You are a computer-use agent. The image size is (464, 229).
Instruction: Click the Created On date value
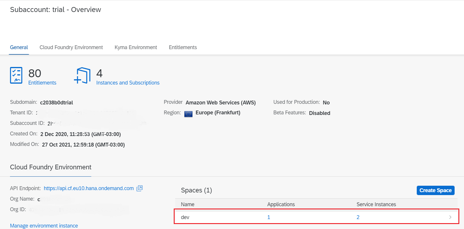[81, 134]
